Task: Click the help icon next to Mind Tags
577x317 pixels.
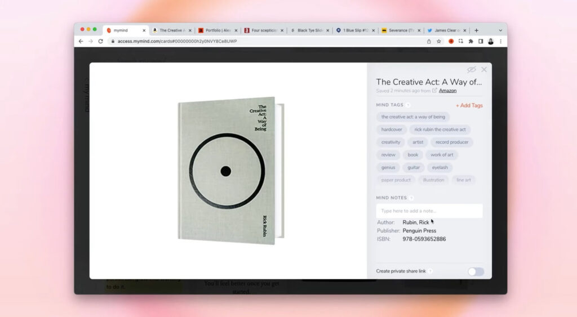Action: click(408, 105)
